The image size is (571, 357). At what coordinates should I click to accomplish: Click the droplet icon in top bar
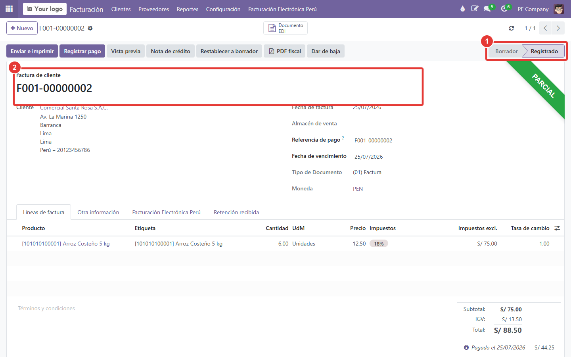click(462, 9)
